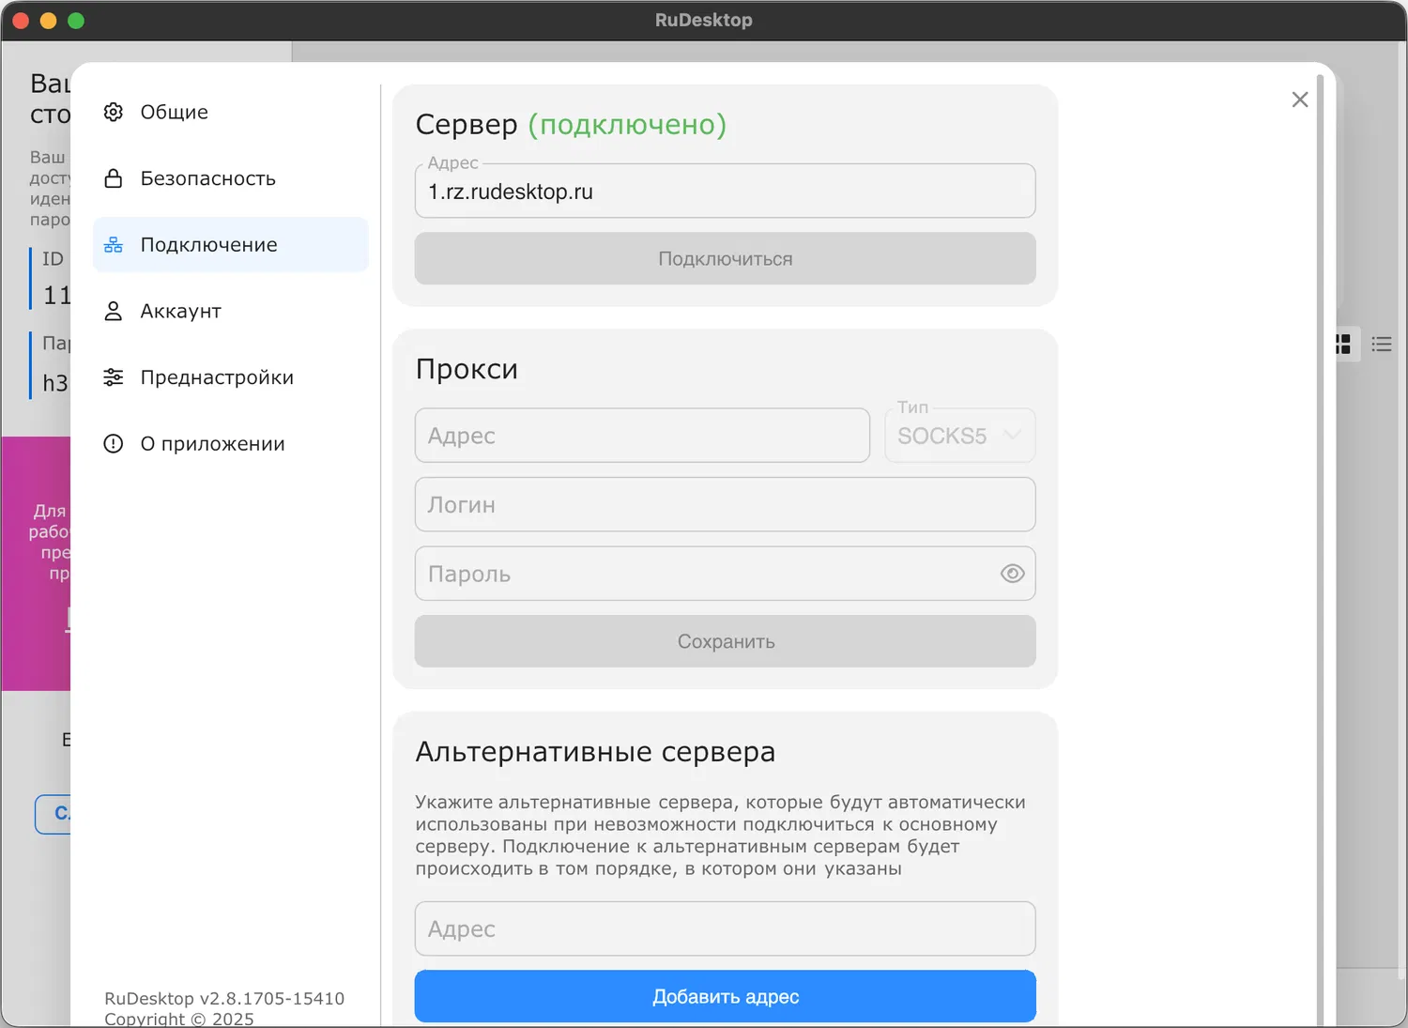The image size is (1408, 1028).
Task: Click the person icon next to Аккаунт
Action: point(114,311)
